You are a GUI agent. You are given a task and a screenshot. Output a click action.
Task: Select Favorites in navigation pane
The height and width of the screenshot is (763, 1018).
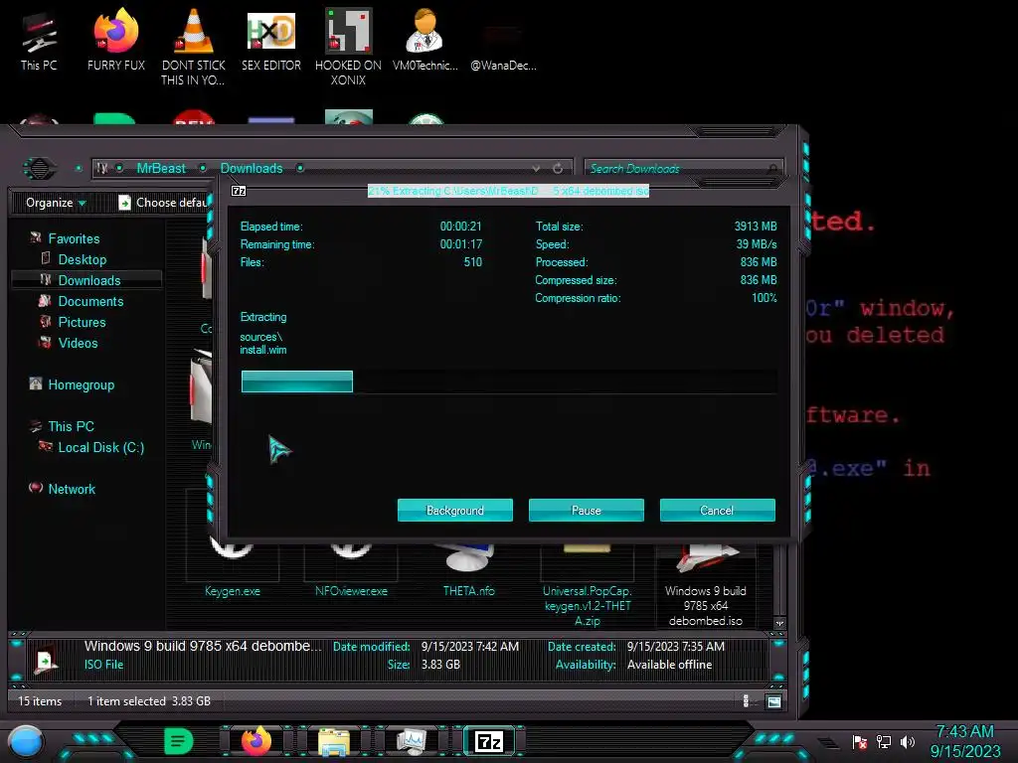coord(74,238)
